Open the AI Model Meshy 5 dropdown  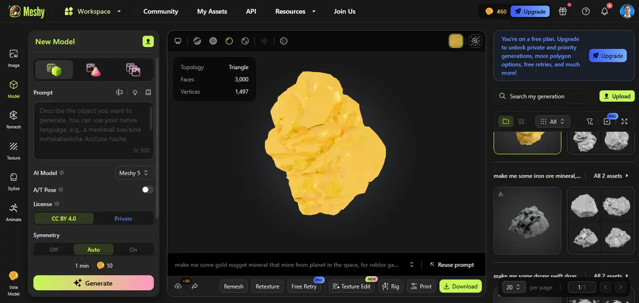134,173
